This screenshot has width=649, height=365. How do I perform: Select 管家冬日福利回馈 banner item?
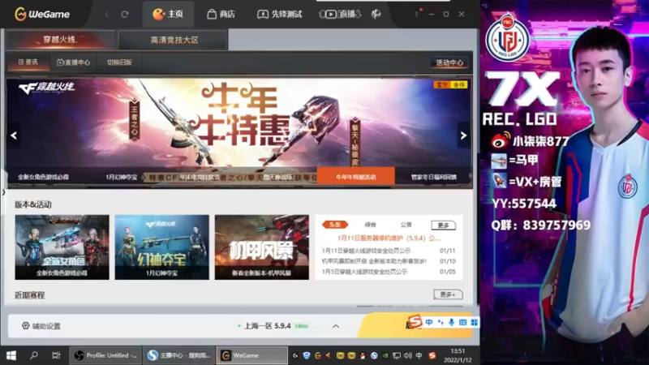pyautogui.click(x=433, y=177)
